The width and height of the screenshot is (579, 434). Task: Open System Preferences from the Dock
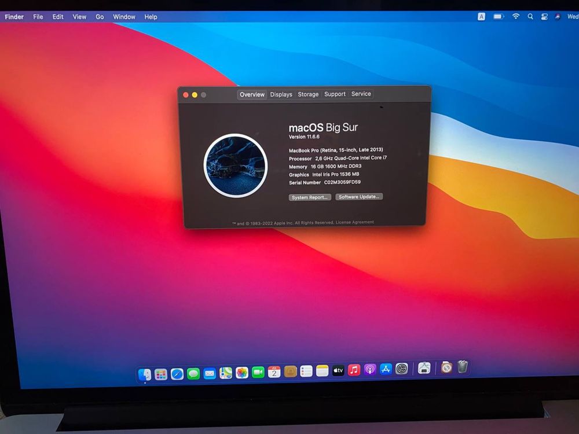[401, 369]
